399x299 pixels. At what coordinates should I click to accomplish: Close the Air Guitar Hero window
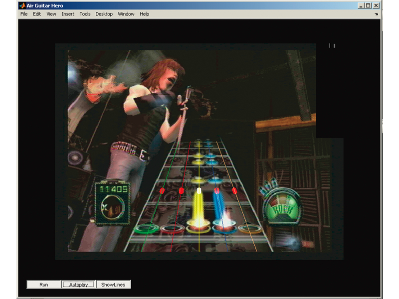pos(376,5)
